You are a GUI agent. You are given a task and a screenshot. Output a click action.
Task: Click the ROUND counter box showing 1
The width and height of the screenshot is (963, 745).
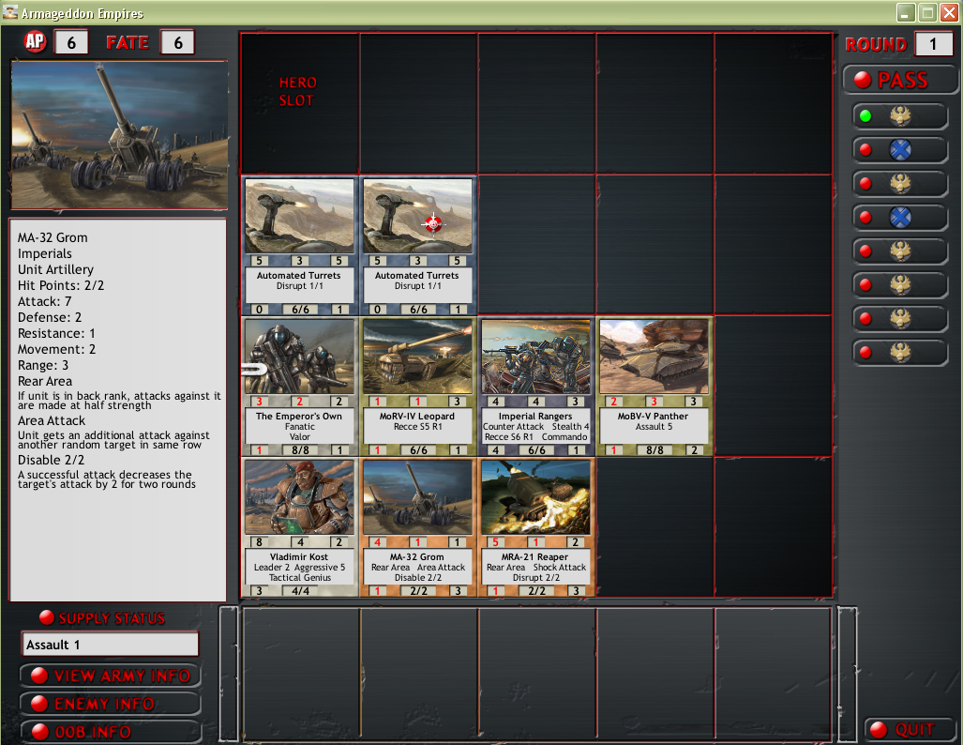coord(933,44)
